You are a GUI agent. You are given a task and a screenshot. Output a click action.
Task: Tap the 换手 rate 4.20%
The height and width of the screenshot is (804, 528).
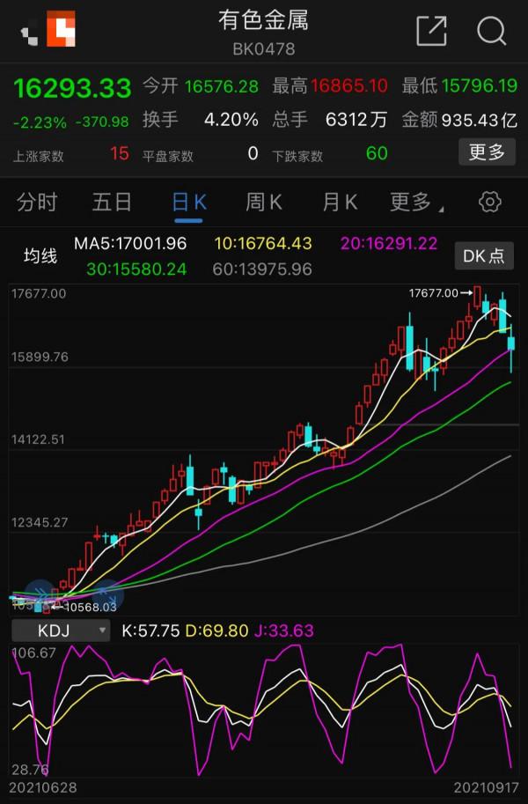point(231,120)
